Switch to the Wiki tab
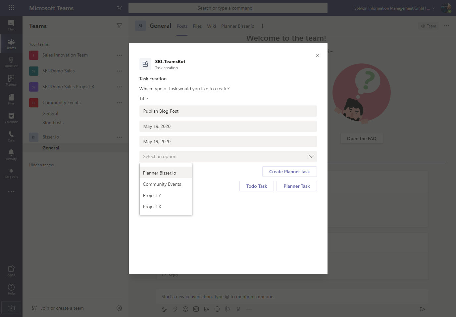The height and width of the screenshot is (317, 456). 212,26
